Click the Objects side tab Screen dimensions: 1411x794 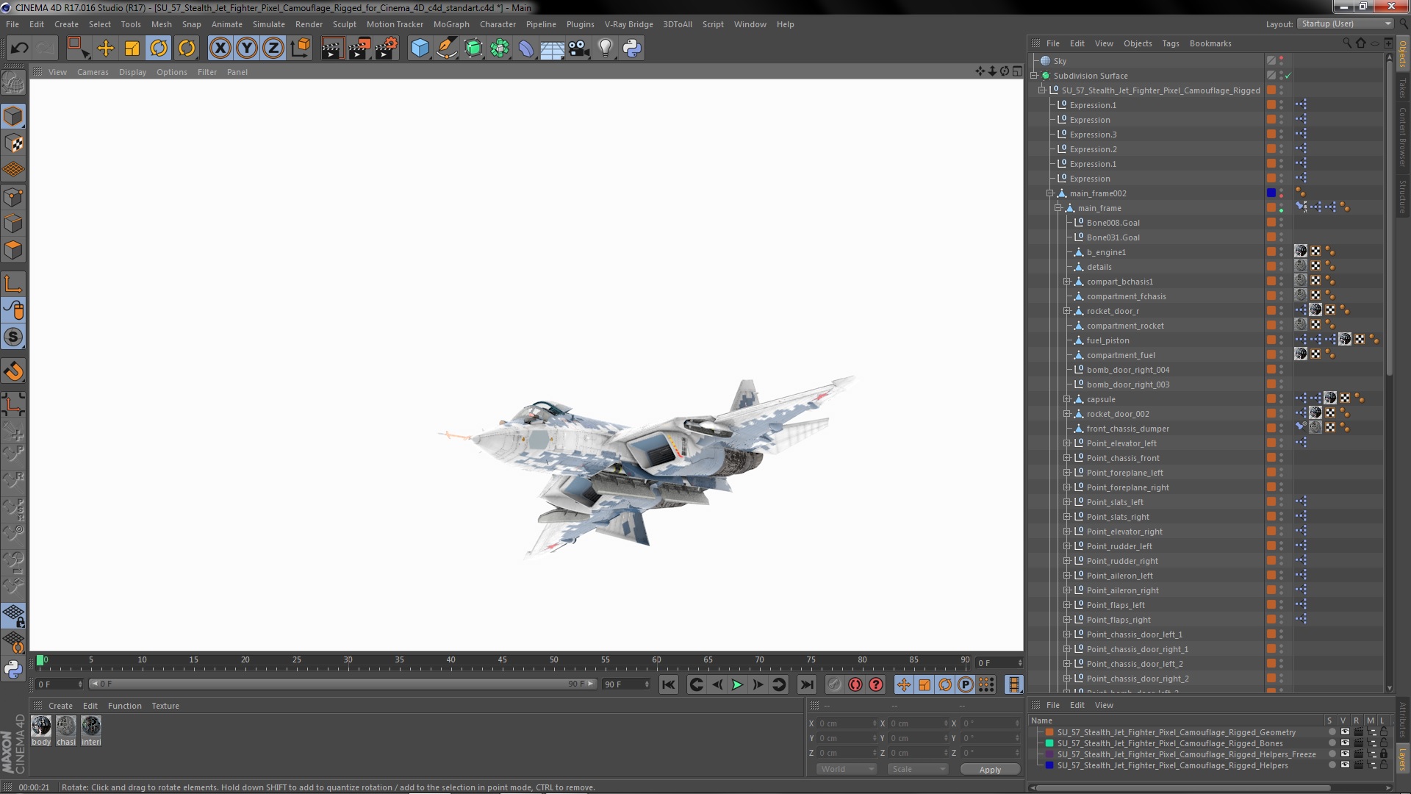[x=1403, y=53]
